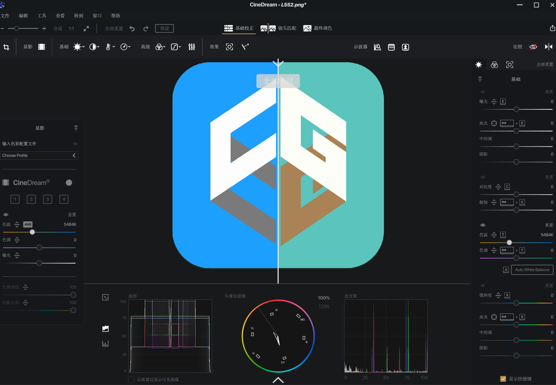Click the 合适 zoom fit button
The image size is (556, 385).
[x=58, y=28]
